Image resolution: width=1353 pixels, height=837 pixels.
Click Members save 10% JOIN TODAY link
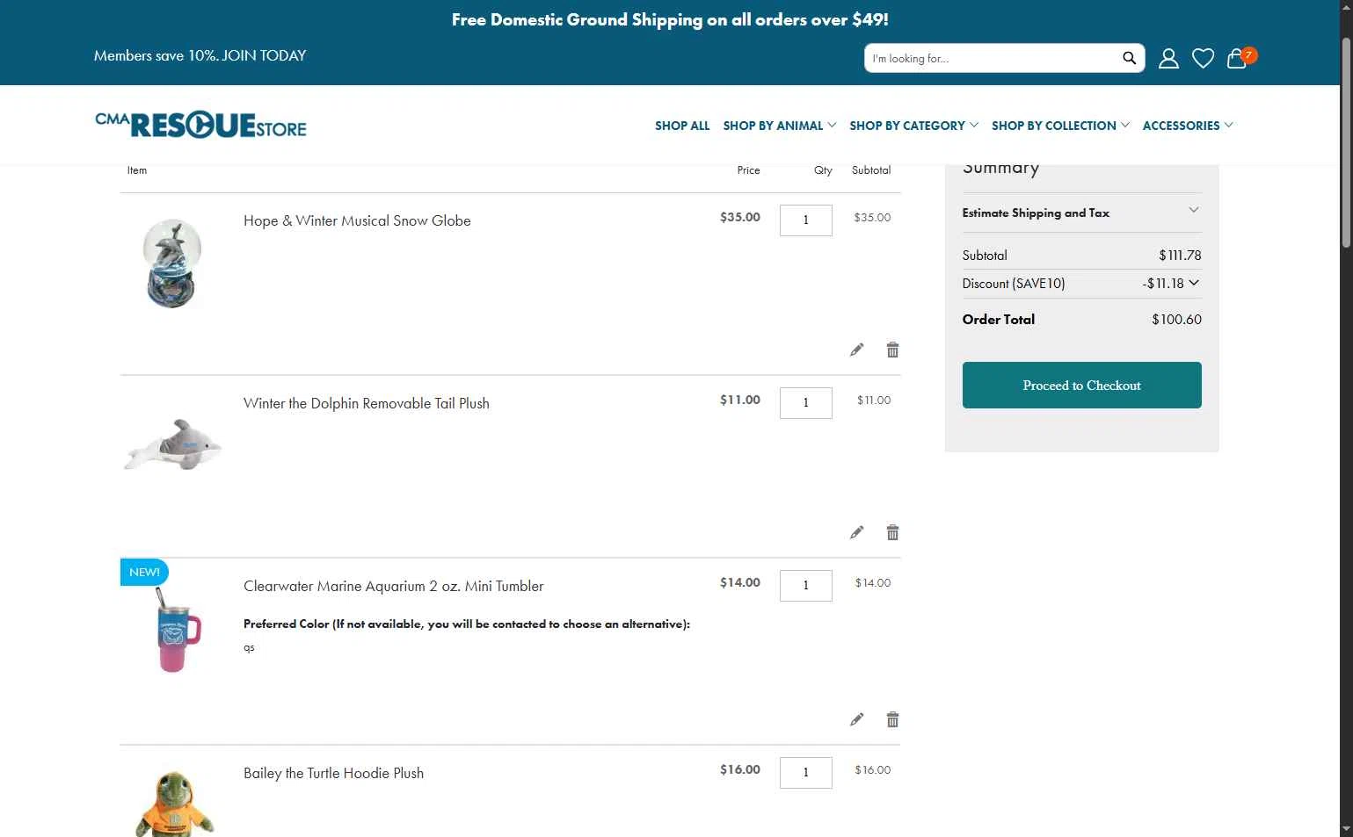pyautogui.click(x=200, y=55)
